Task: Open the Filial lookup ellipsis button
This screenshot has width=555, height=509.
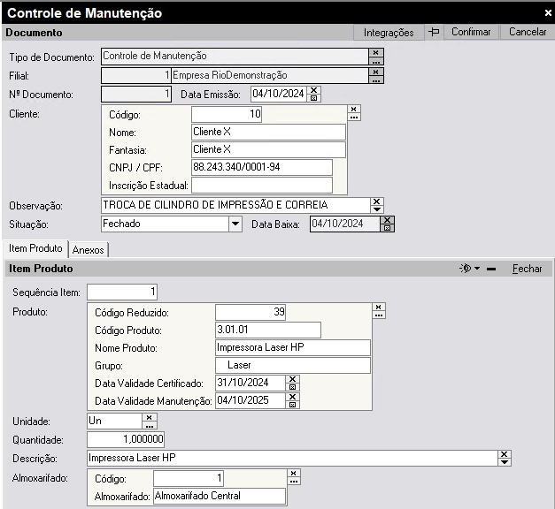Action: pos(376,80)
